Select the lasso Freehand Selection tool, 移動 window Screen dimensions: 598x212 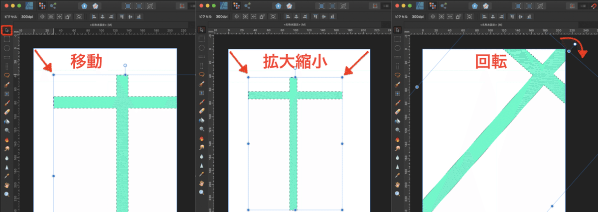pyautogui.click(x=7, y=75)
